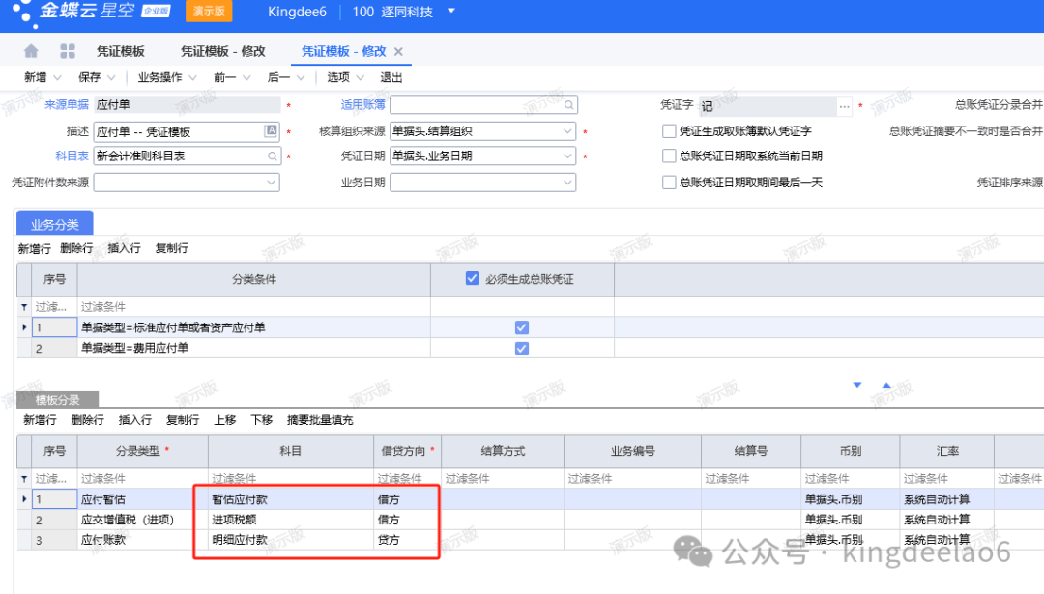1044x594 pixels.
Task: Select the 暂估应付款 subject cell
Action: 290,499
